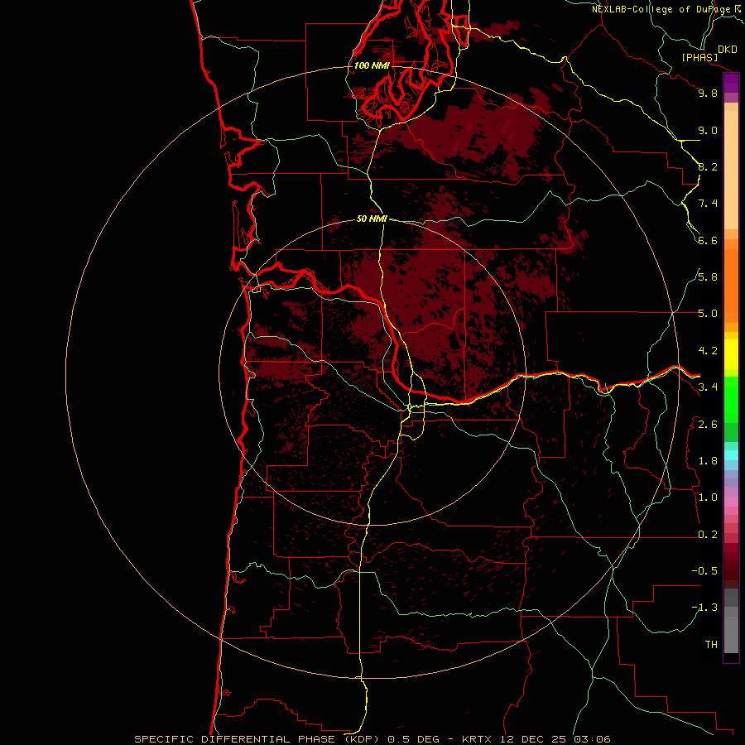Click the 6.6 legend value
Viewport: 745px width, 745px height.
(x=708, y=240)
